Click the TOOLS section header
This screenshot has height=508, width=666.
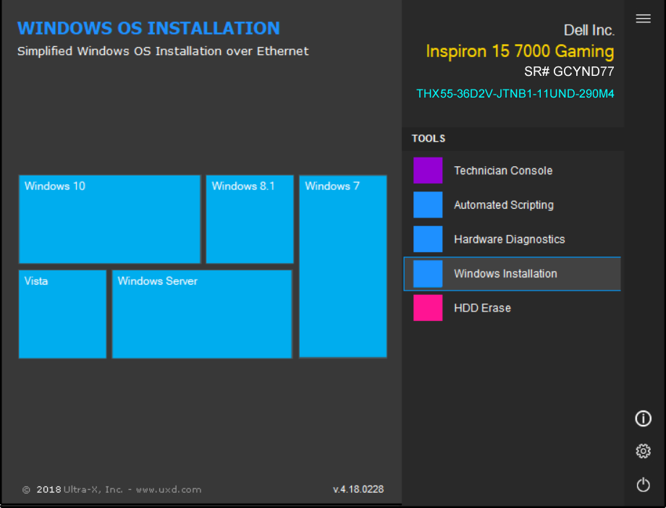(x=429, y=138)
